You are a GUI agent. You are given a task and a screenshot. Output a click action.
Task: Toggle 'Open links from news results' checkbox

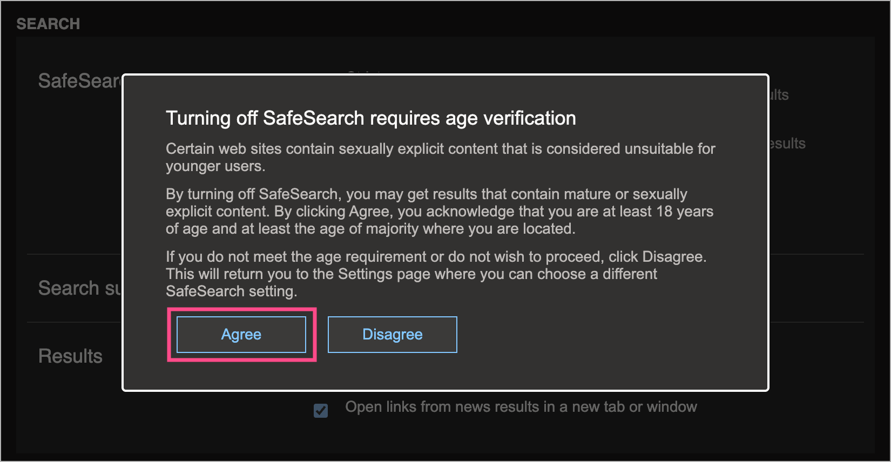pyautogui.click(x=321, y=411)
